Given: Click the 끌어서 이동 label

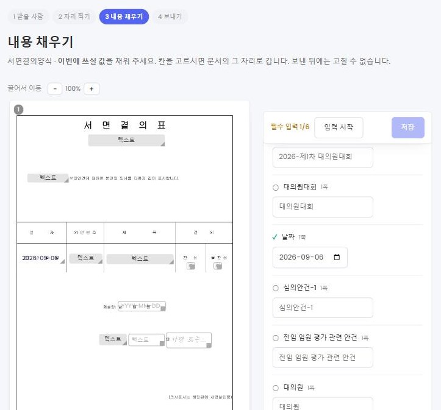Looking at the screenshot, I should [24, 88].
